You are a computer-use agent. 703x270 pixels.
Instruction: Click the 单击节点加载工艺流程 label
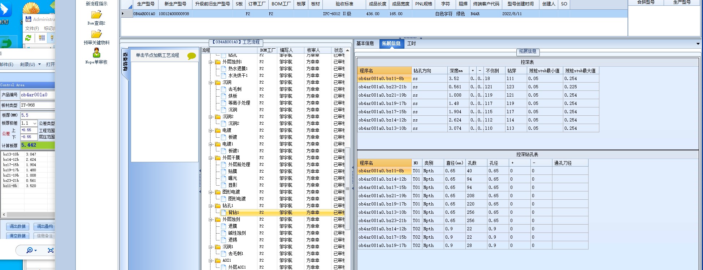(157, 56)
